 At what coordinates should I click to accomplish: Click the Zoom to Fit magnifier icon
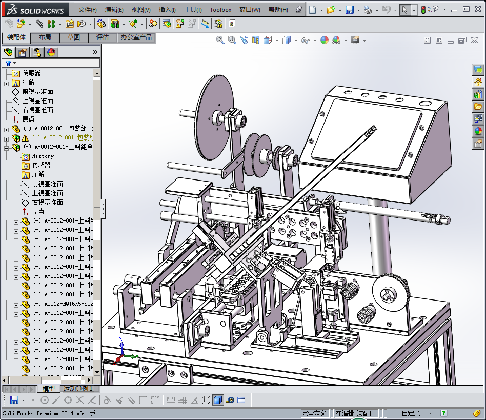(220, 40)
